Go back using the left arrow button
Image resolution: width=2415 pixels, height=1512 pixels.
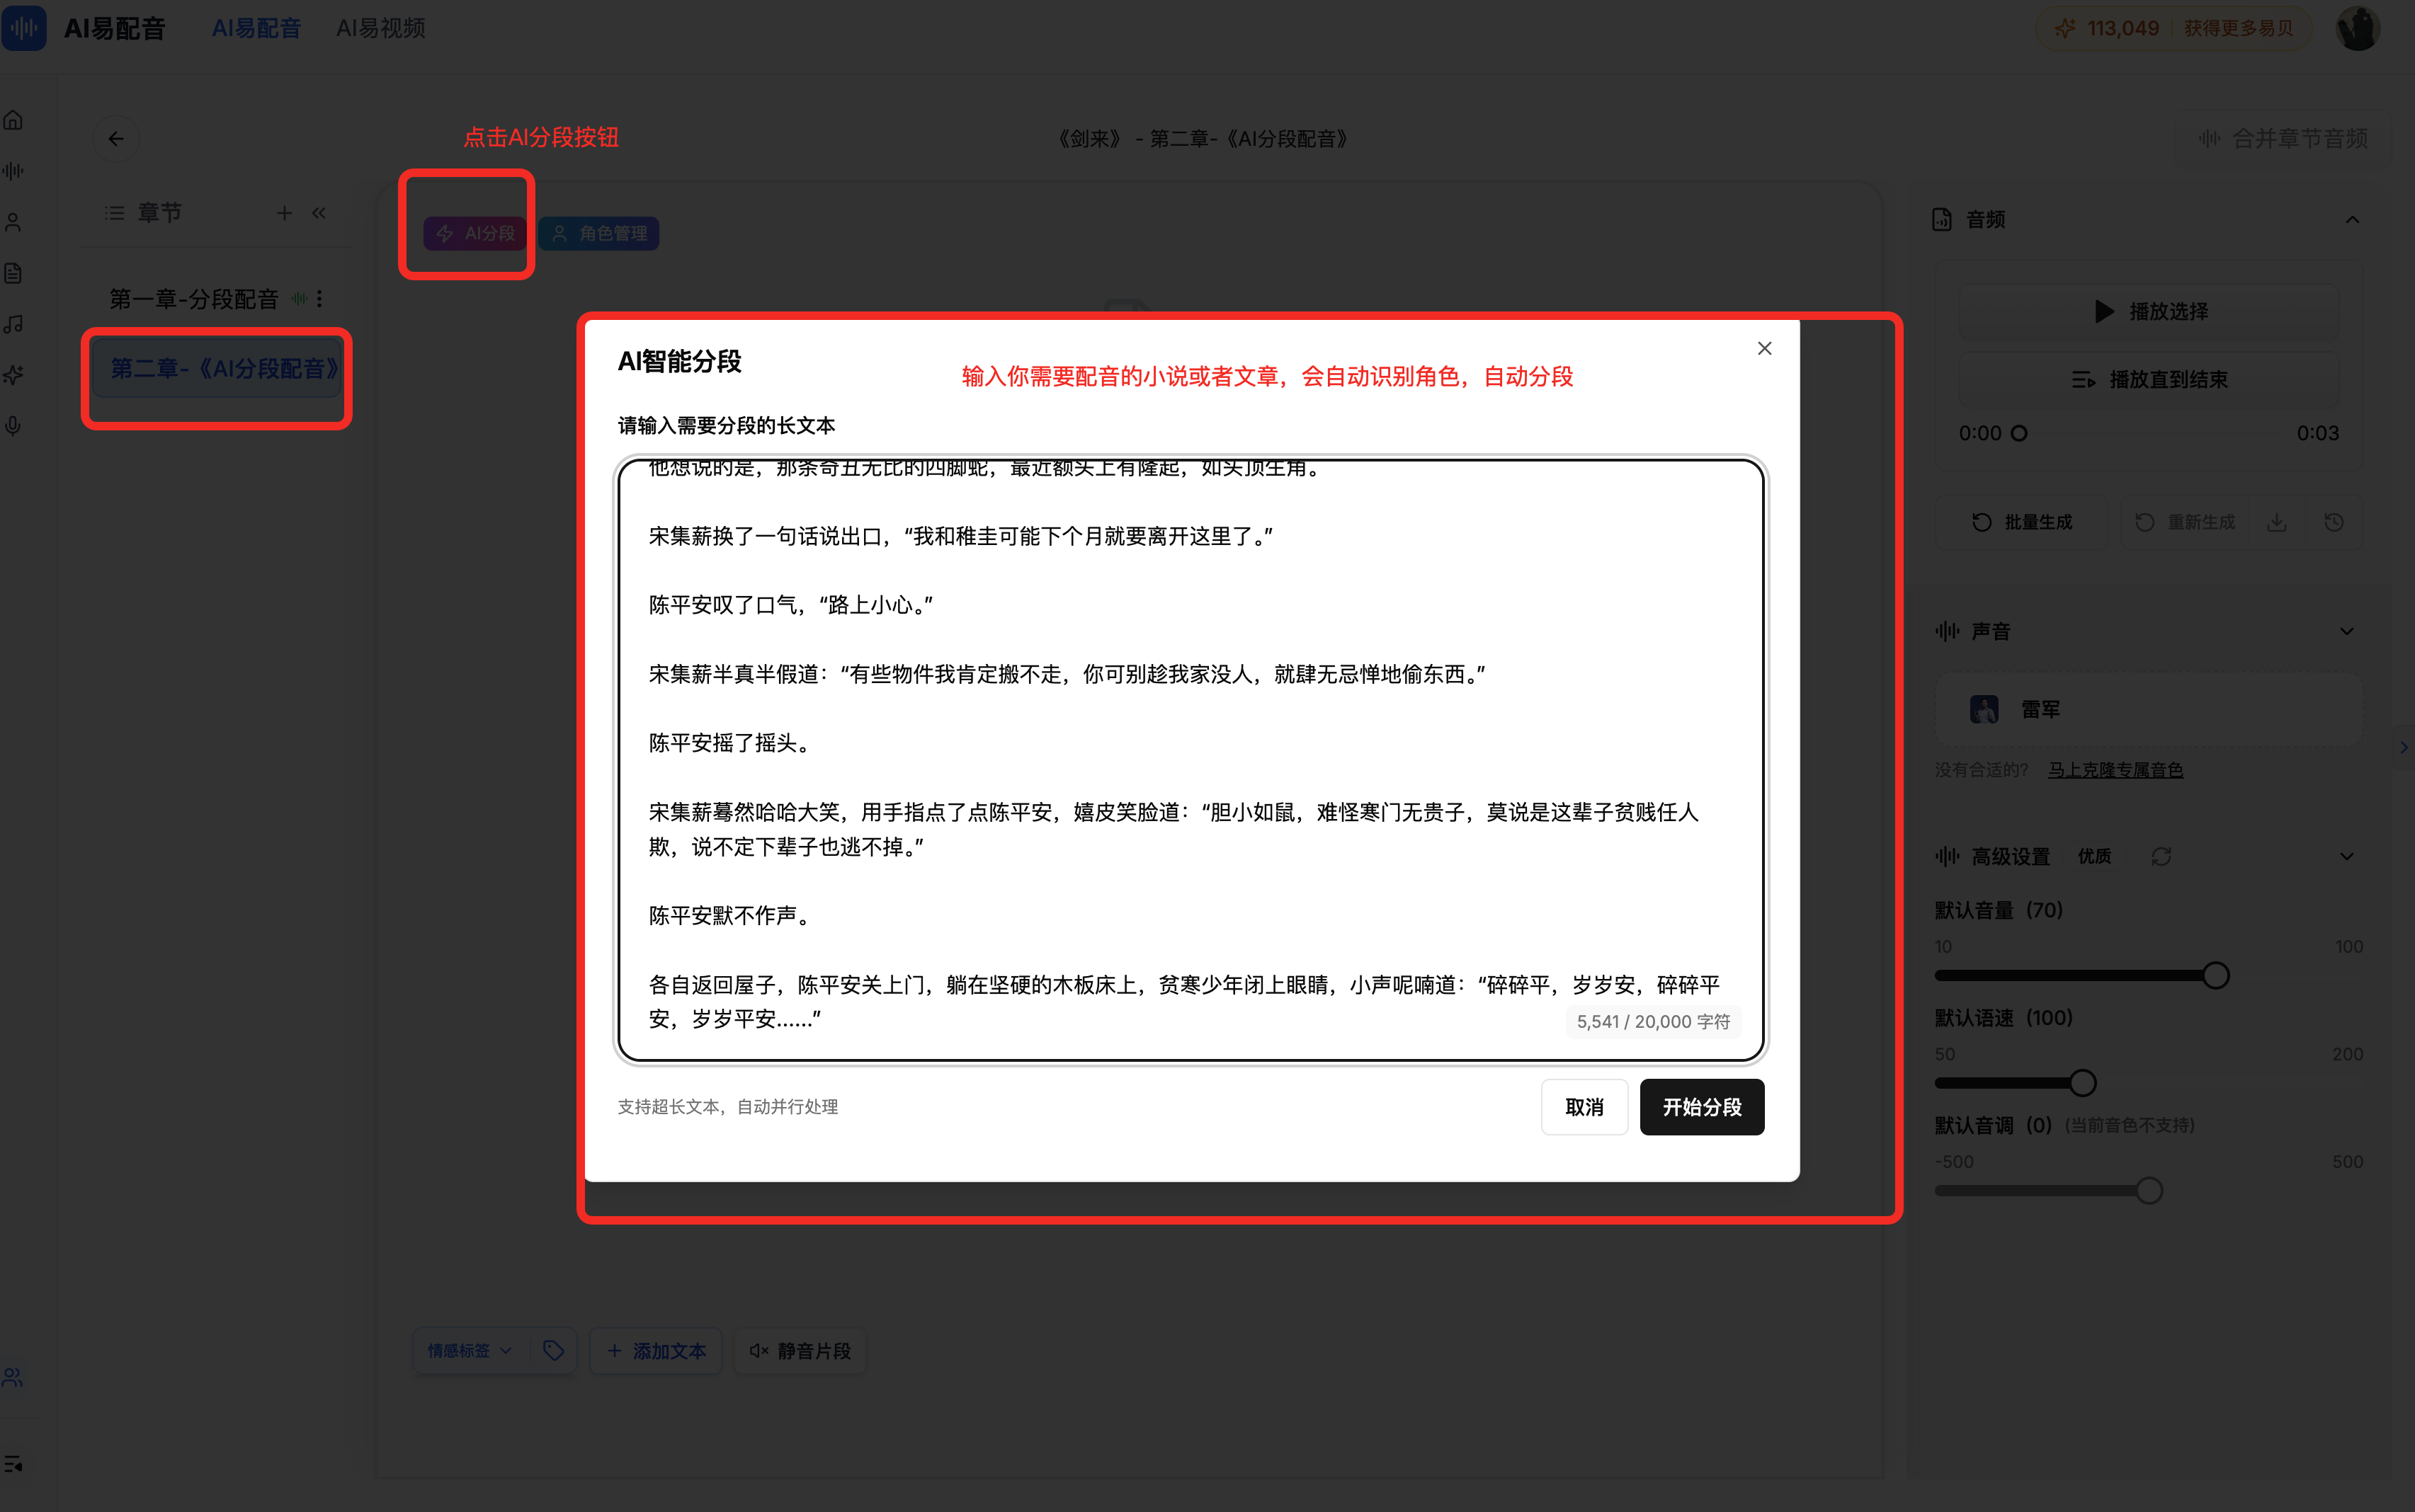(x=116, y=139)
